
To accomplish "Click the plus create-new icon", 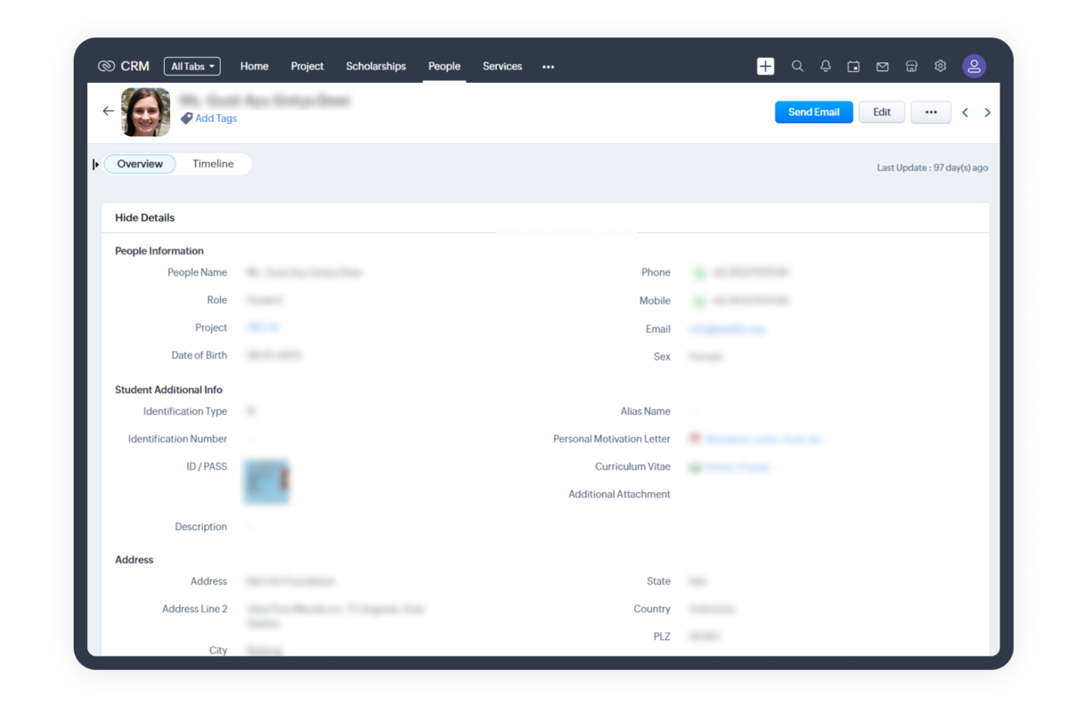I will point(765,67).
